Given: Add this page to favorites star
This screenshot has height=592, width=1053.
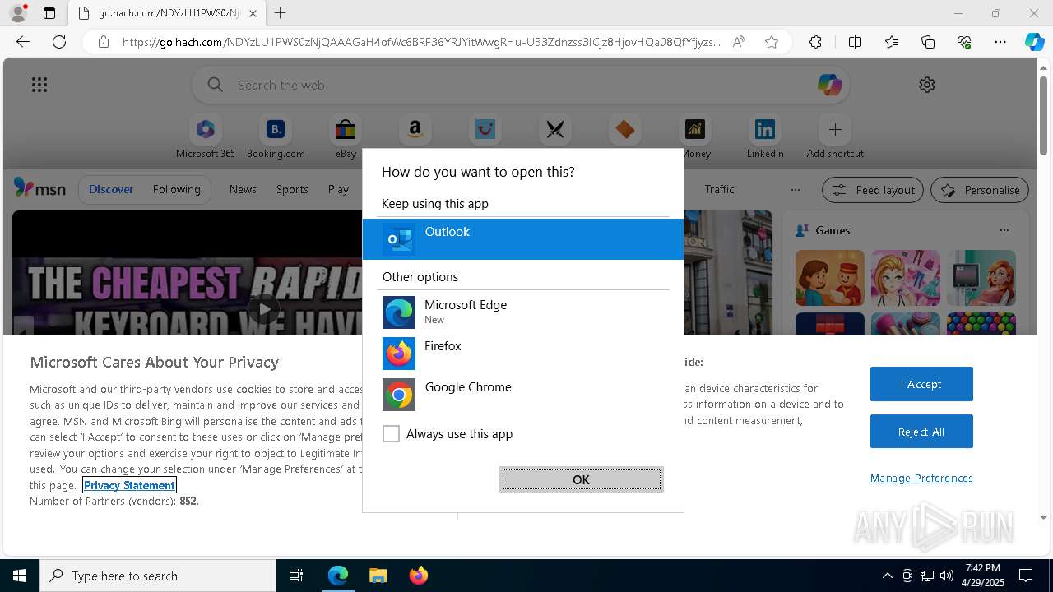Looking at the screenshot, I should (x=772, y=42).
